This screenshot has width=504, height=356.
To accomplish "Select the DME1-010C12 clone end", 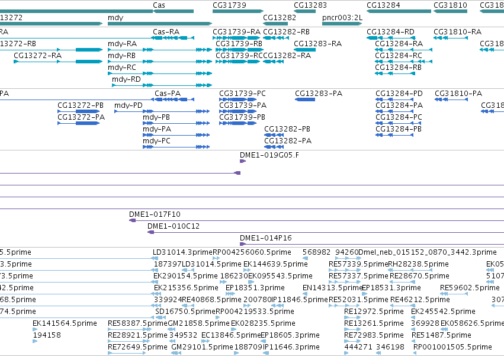I will [x=151, y=233].
